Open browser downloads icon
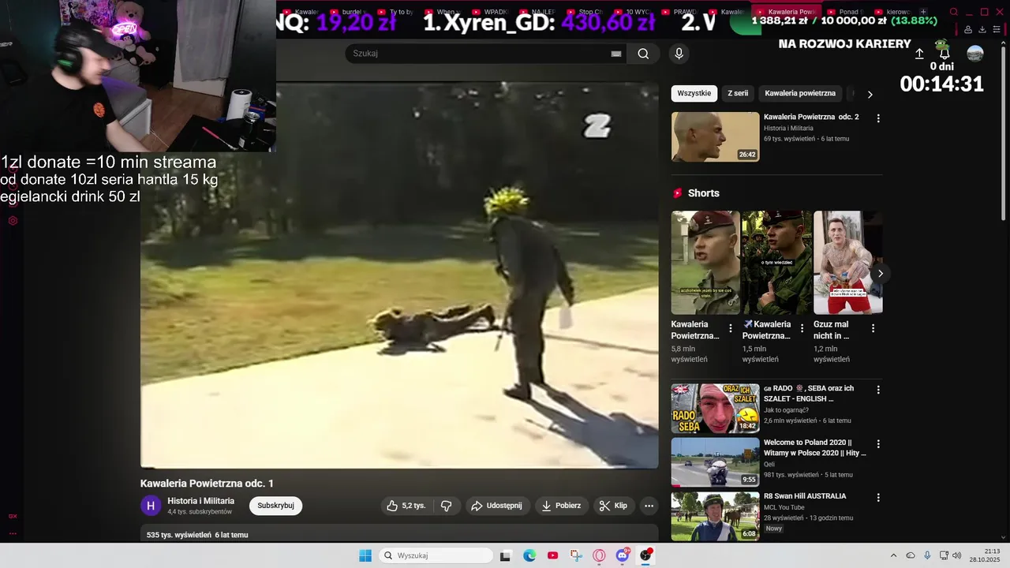Image resolution: width=1010 pixels, height=568 pixels. coord(982,29)
